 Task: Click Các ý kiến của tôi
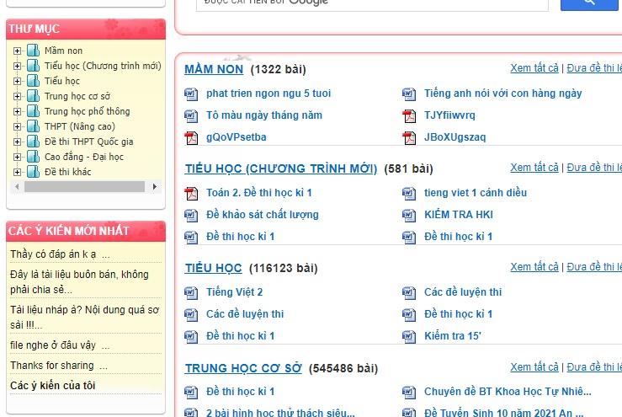tap(53, 386)
